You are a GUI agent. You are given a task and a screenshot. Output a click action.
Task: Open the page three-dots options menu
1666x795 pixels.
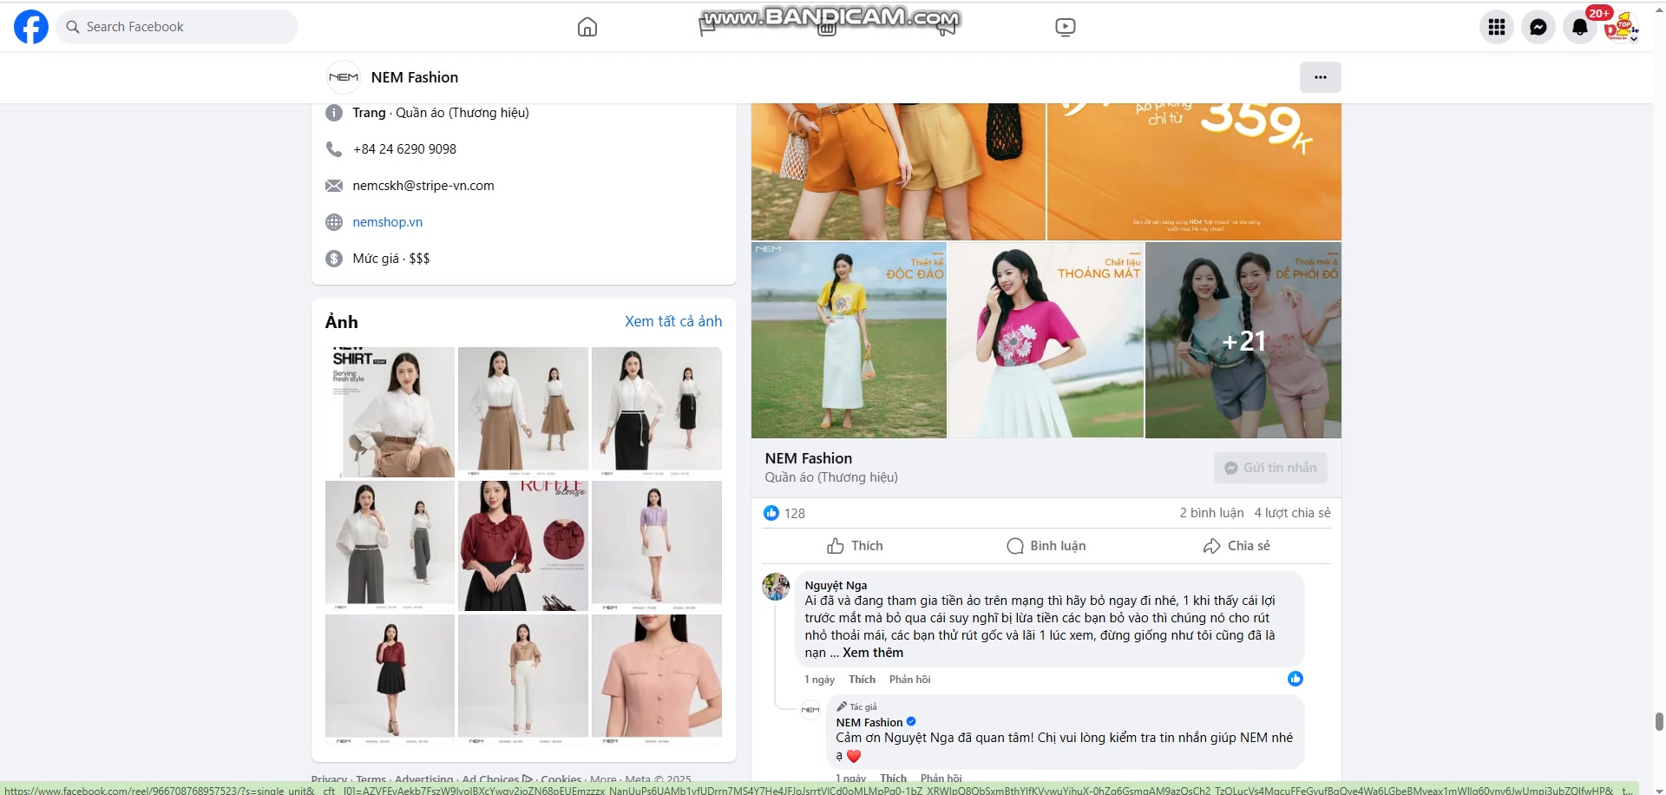pos(1320,77)
